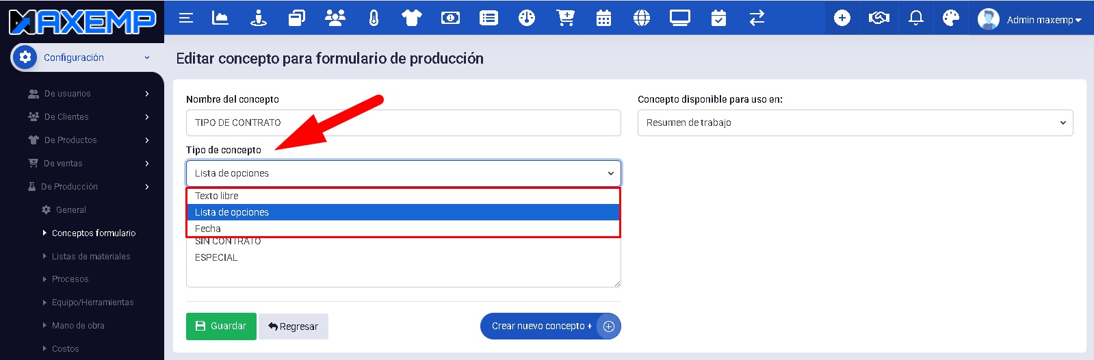Open Equipo/Herramientas sidebar item

92,303
